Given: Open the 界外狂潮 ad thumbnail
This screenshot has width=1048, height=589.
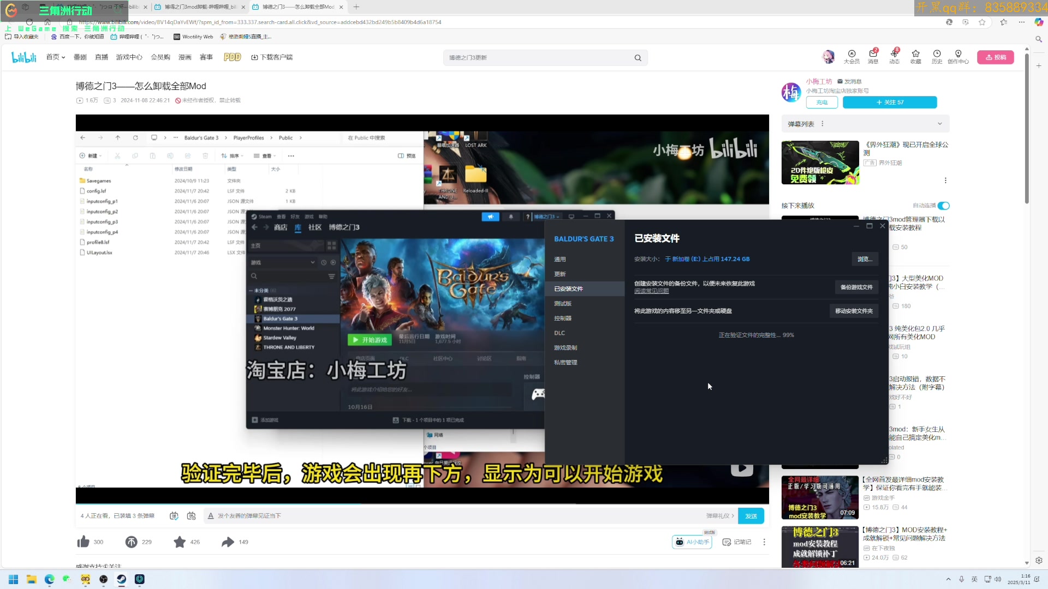Looking at the screenshot, I should [x=820, y=163].
